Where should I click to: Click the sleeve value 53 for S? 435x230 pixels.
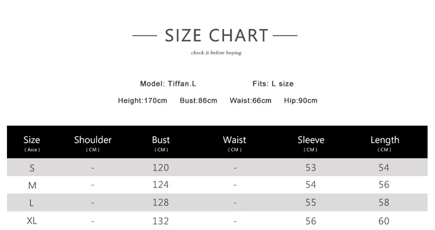click(x=311, y=167)
